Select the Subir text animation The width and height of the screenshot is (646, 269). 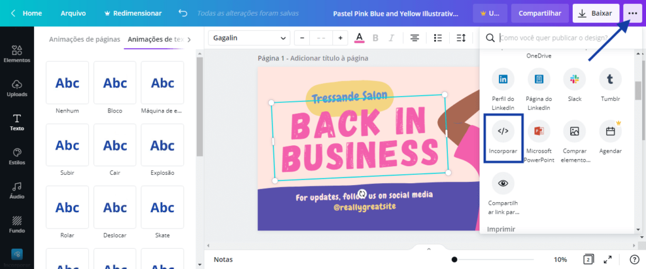(x=67, y=150)
